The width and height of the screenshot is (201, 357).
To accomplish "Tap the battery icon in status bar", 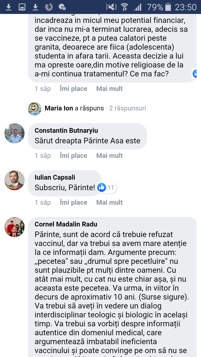I will (168, 7).
